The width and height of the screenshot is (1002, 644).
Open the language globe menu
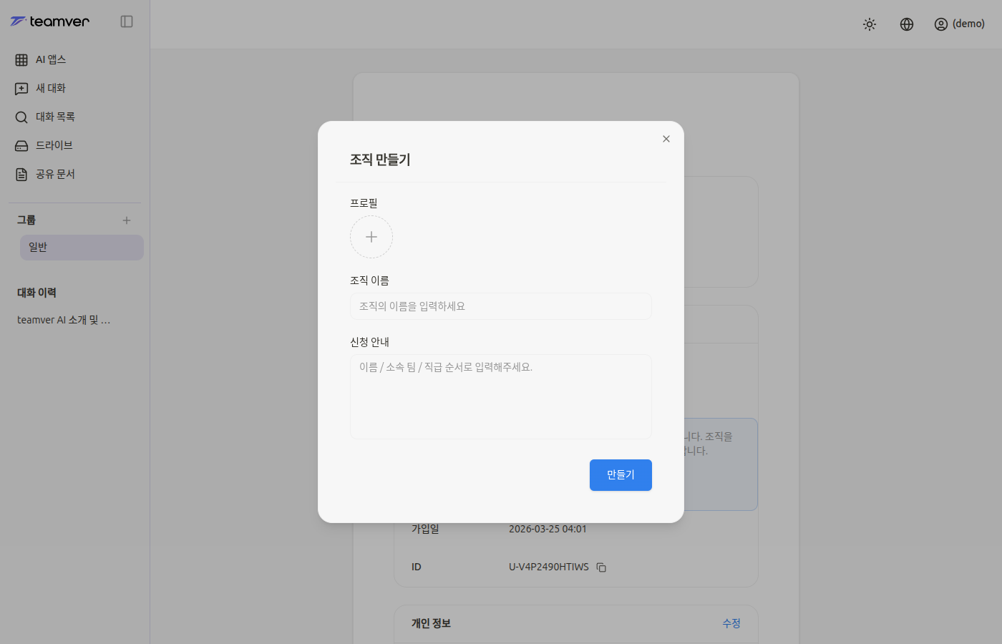[x=907, y=24]
